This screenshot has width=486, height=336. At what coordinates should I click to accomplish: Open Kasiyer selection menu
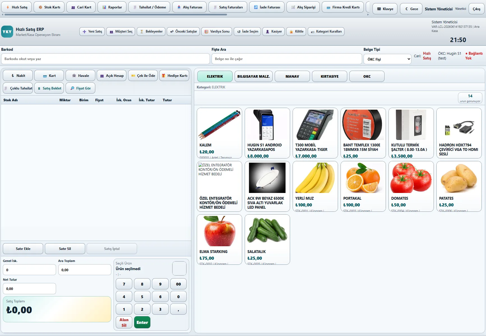tap(274, 31)
